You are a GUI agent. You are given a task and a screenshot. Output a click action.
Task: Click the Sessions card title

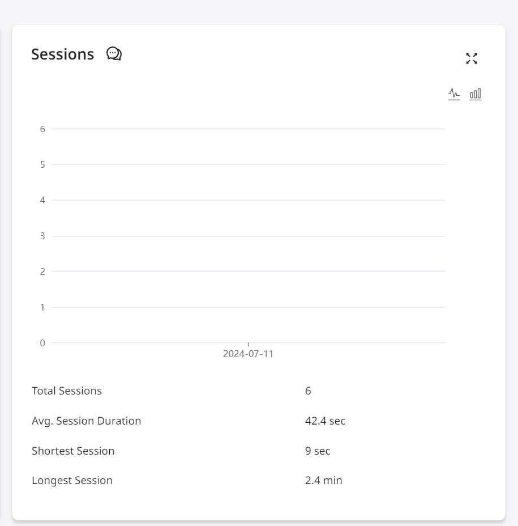point(63,54)
